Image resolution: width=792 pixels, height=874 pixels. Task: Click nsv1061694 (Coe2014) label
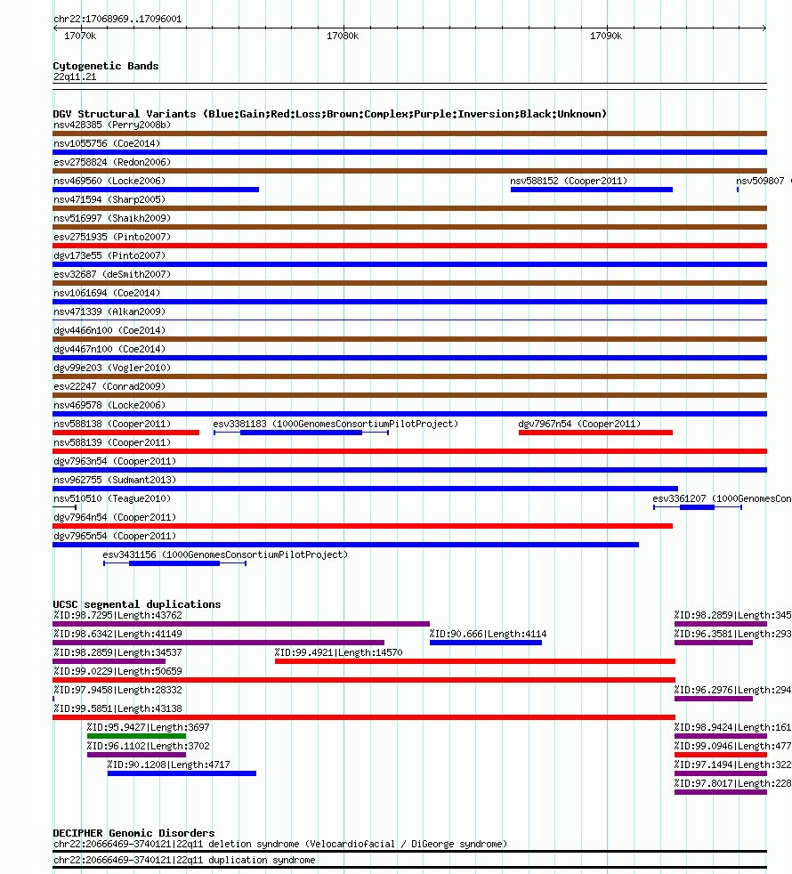pyautogui.click(x=107, y=293)
